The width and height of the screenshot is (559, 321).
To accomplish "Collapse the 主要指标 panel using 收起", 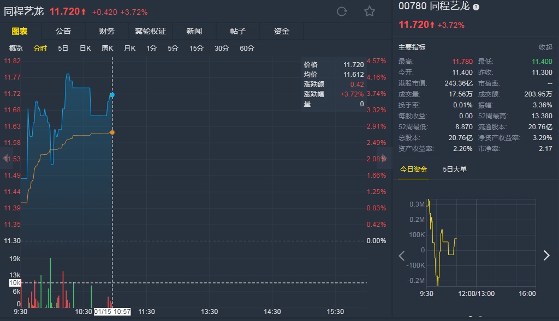I will (545, 47).
